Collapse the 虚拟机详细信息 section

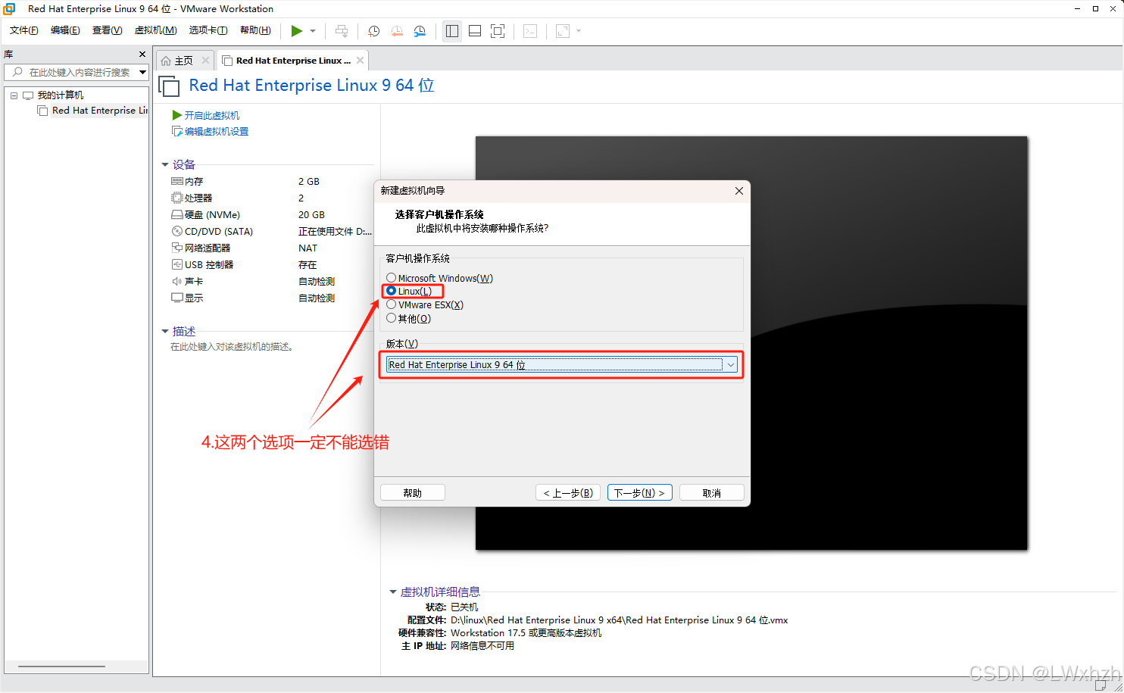(x=393, y=592)
